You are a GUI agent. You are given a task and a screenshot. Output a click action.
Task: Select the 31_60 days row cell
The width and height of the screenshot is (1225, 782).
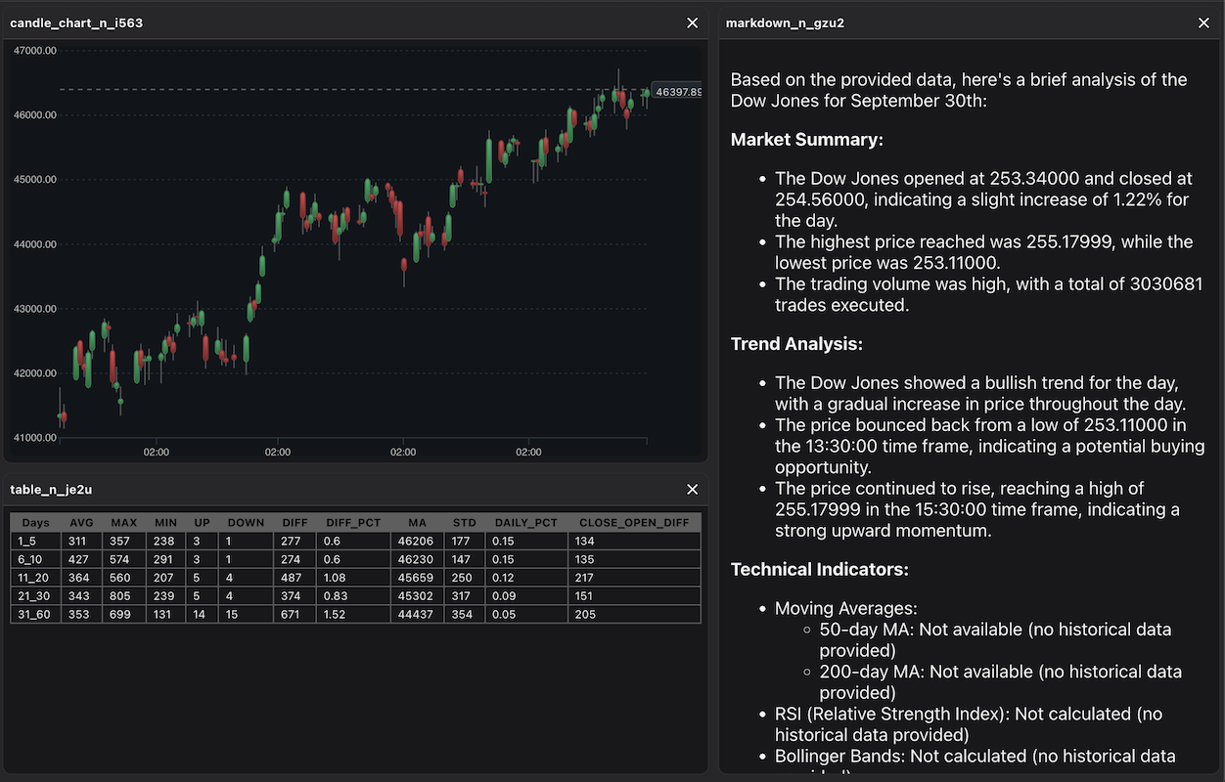[35, 615]
